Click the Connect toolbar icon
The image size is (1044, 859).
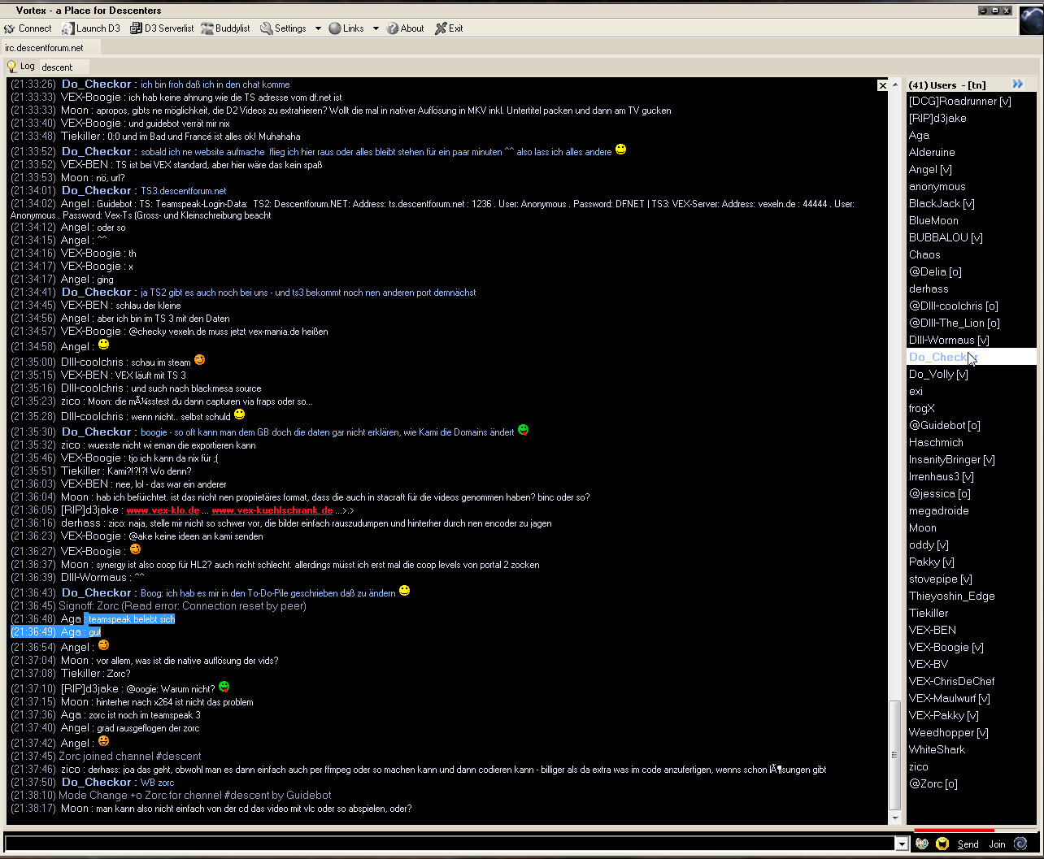coord(28,28)
